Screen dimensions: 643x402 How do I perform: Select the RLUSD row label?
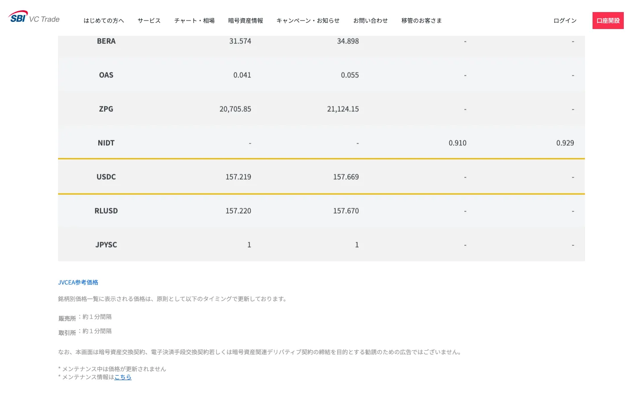coord(106,211)
